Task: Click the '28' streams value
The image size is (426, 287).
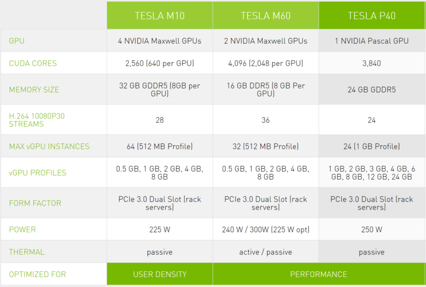Action: pyautogui.click(x=160, y=120)
